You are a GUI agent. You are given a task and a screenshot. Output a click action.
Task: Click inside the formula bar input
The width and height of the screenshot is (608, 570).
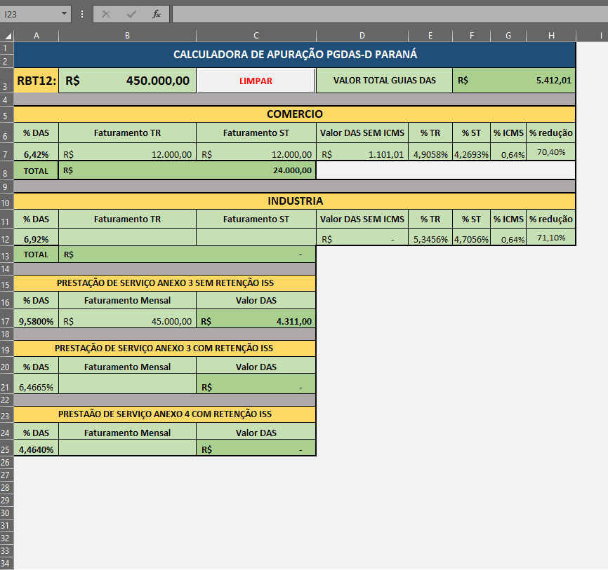[x=390, y=14]
